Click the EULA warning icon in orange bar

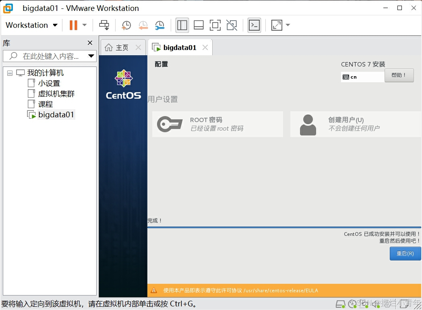154,290
